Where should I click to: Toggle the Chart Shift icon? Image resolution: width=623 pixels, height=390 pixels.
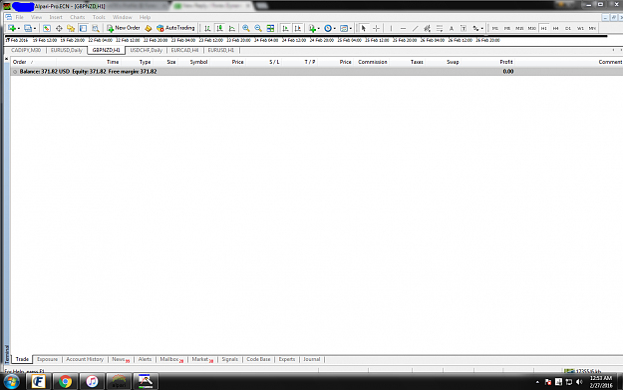(298, 28)
